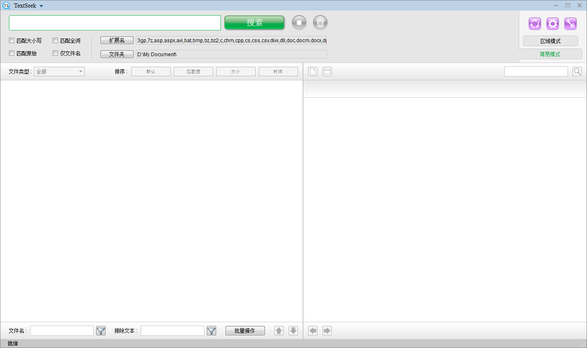This screenshot has height=348, width=587.
Task: Select the 简易模式 tab
Action: point(550,54)
